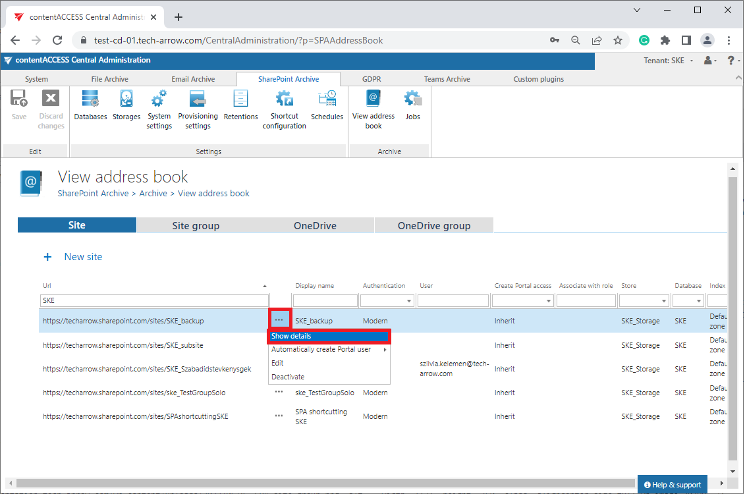The width and height of the screenshot is (745, 494).
Task: Click the Url filter input field
Action: tap(155, 300)
